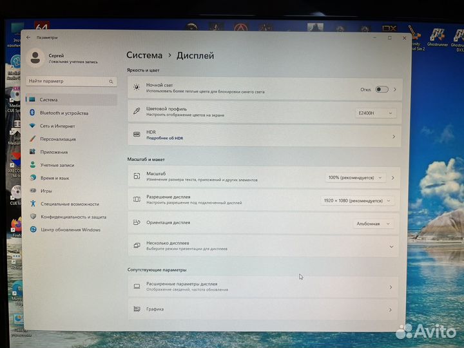Click the Подробнее об HDR link
Image resolution: width=464 pixels, height=348 pixels.
click(164, 138)
